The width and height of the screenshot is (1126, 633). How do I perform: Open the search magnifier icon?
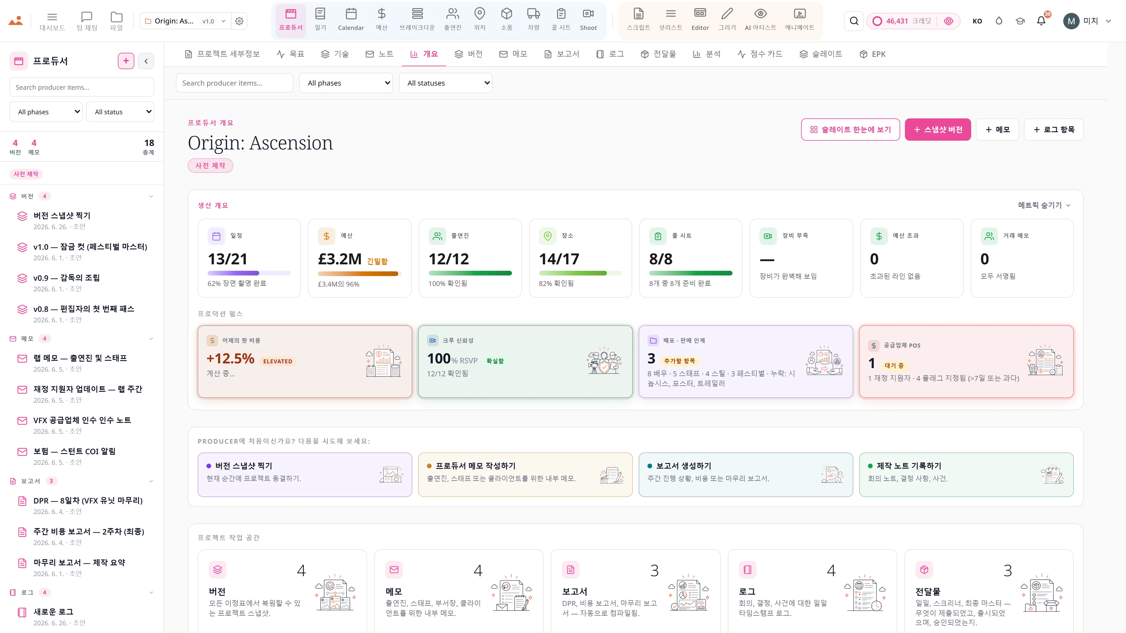(x=854, y=21)
